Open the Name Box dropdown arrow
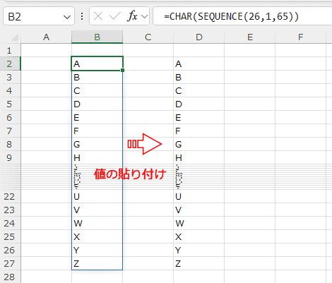 click(x=67, y=17)
